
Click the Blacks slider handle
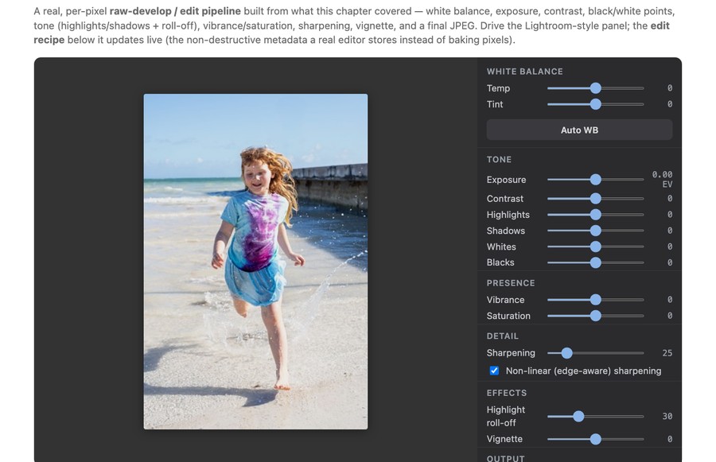pyautogui.click(x=595, y=262)
